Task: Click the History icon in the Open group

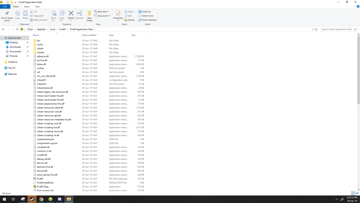Action: click(130, 20)
